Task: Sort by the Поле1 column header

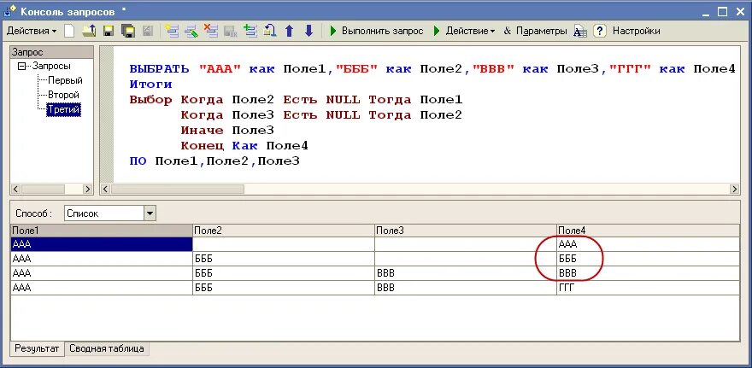Action: [x=101, y=231]
